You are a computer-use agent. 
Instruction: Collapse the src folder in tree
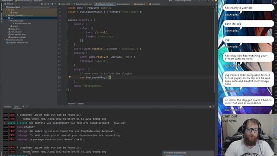tap(7, 18)
